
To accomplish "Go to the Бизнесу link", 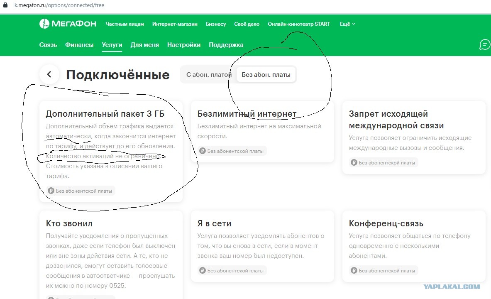I will point(216,24).
